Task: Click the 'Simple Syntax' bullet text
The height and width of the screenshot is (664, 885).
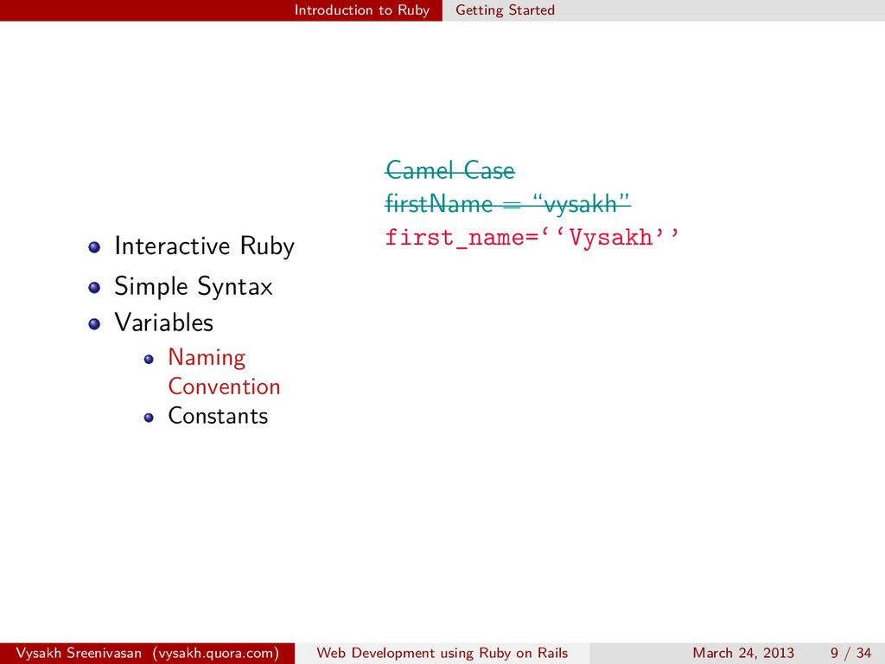Action: click(x=193, y=286)
